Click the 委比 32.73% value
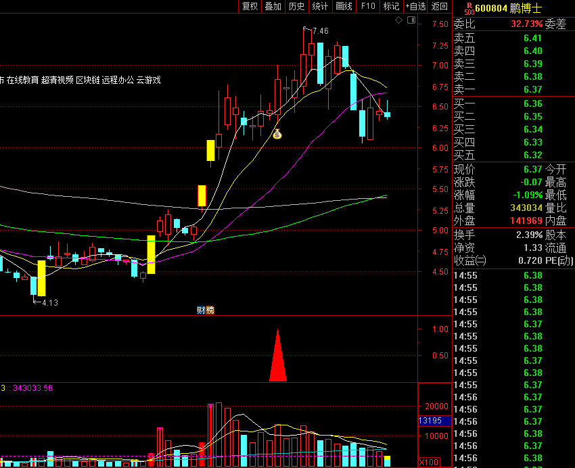 (x=526, y=24)
